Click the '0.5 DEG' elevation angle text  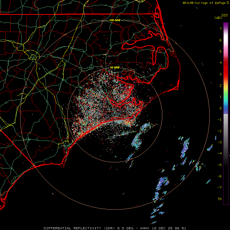point(125,228)
